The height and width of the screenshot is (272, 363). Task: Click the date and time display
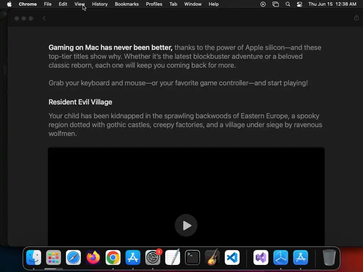point(332,4)
